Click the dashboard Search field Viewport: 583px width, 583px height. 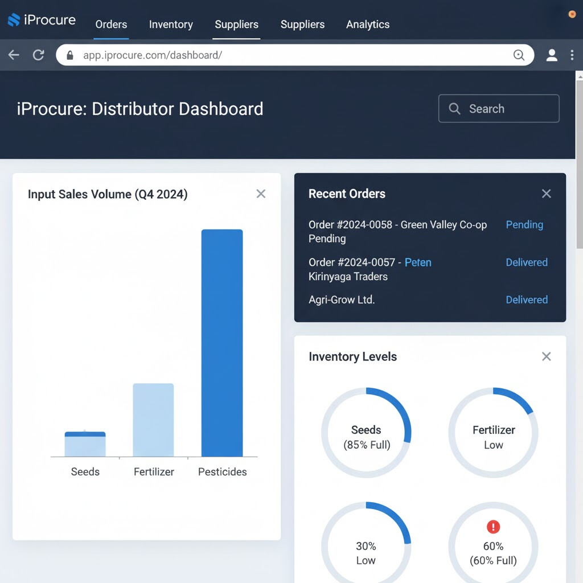pyautogui.click(x=499, y=109)
